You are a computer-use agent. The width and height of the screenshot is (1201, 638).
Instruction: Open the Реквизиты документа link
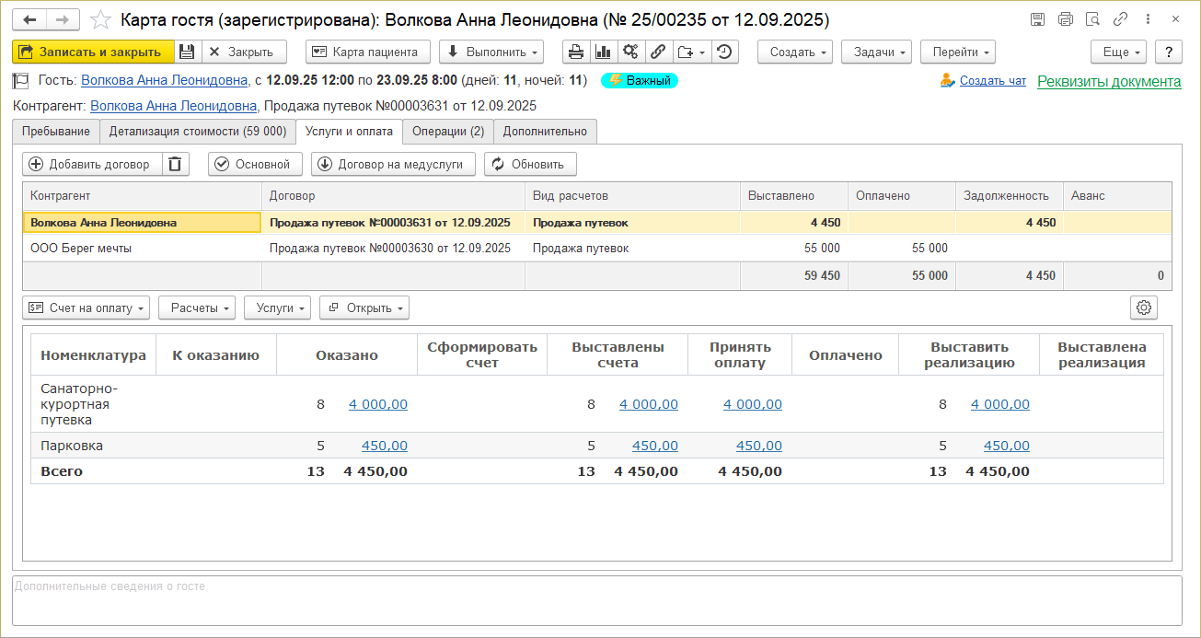coord(1108,81)
